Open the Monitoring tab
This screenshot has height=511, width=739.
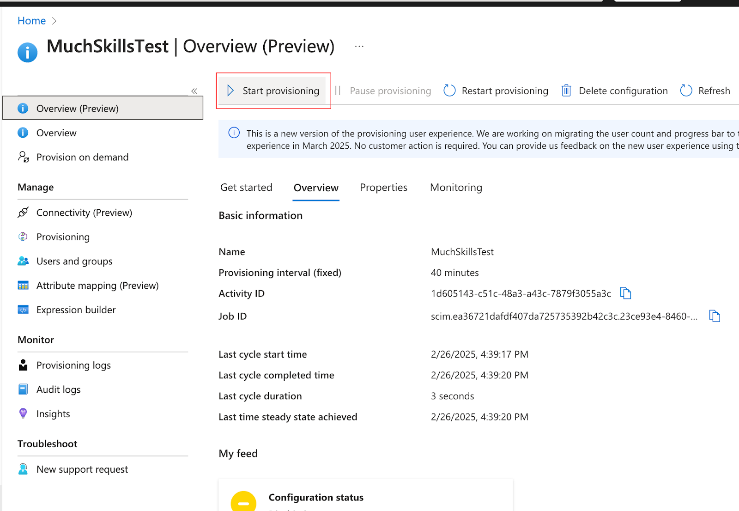pos(456,188)
